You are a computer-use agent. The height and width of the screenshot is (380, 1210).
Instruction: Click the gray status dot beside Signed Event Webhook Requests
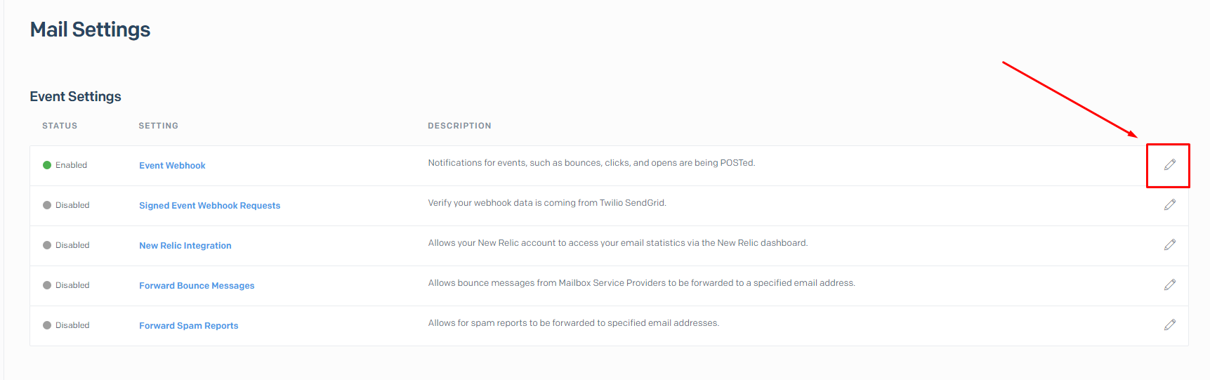(x=47, y=205)
